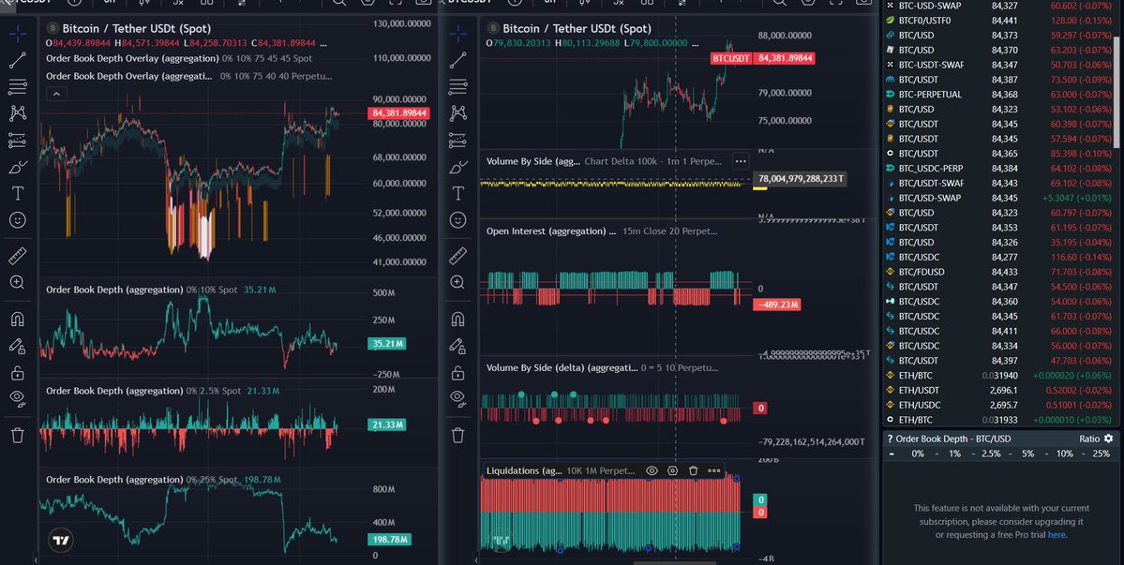The image size is (1124, 565).
Task: Open the text annotation tool
Action: point(18,193)
